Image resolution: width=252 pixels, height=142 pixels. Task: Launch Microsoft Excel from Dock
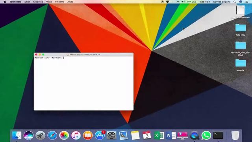click(159, 135)
